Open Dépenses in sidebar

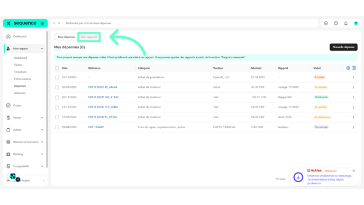click(x=20, y=86)
